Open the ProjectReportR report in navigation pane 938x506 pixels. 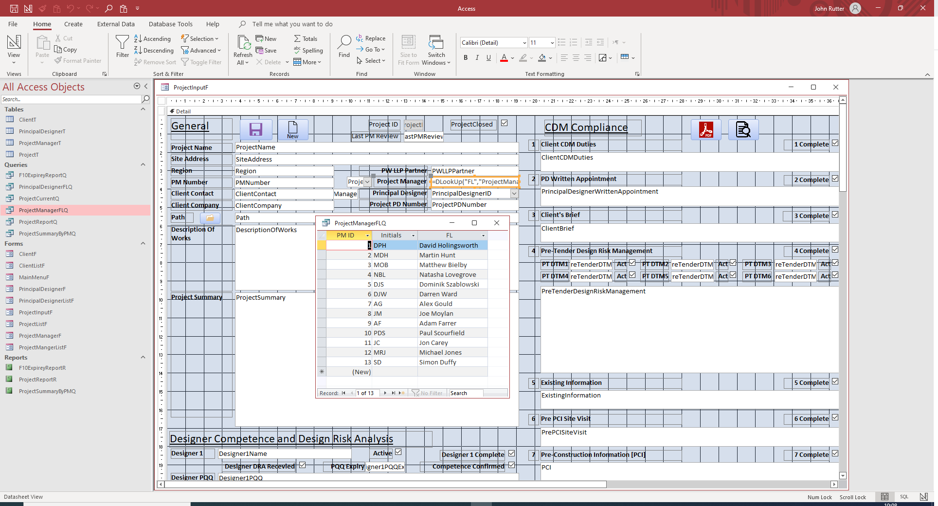(37, 379)
